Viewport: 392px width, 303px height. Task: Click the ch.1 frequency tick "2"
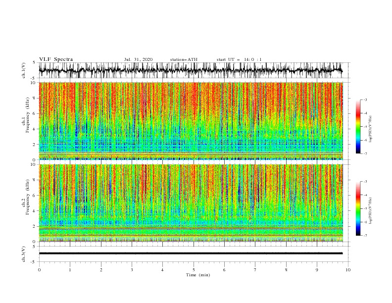point(34,145)
